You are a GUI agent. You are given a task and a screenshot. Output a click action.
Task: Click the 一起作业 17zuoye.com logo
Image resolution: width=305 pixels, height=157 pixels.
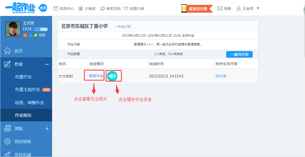20,8
